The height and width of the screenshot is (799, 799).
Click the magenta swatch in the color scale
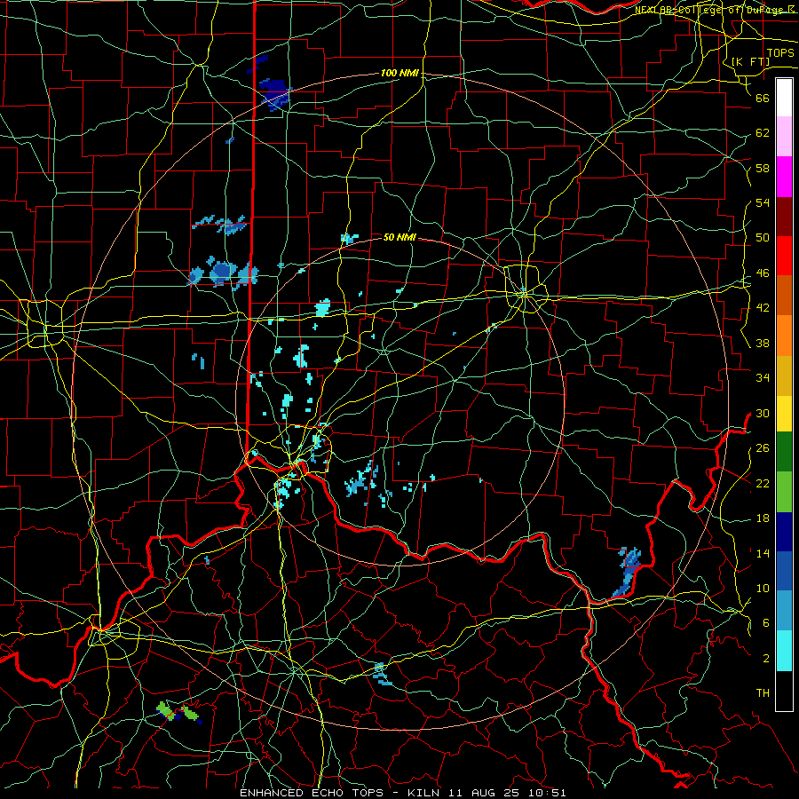pyautogui.click(x=784, y=177)
